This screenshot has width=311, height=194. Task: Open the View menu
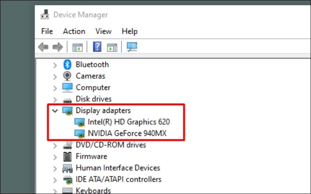pyautogui.click(x=103, y=31)
